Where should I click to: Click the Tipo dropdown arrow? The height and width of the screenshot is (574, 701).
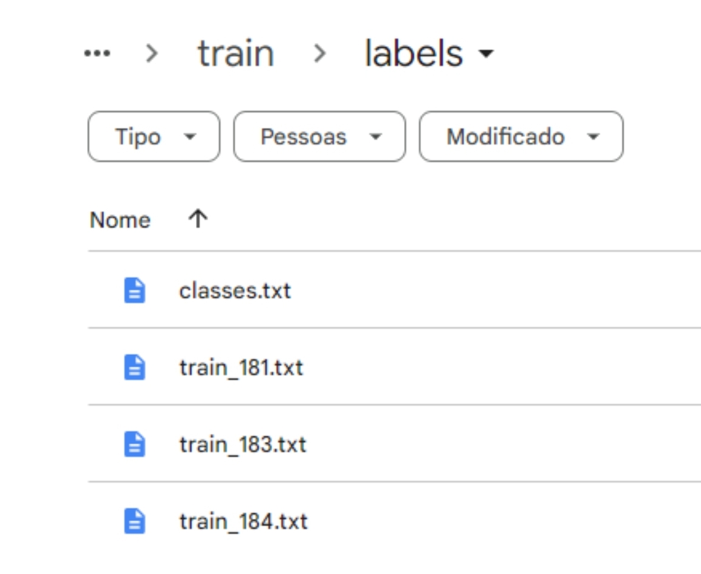coord(190,136)
